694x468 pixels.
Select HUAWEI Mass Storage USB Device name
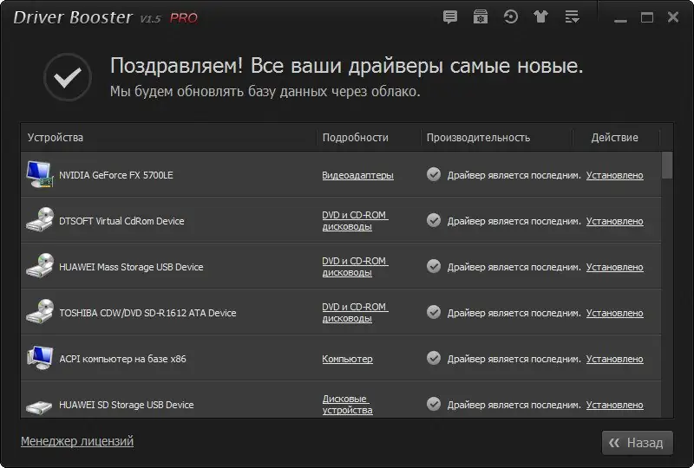131,267
